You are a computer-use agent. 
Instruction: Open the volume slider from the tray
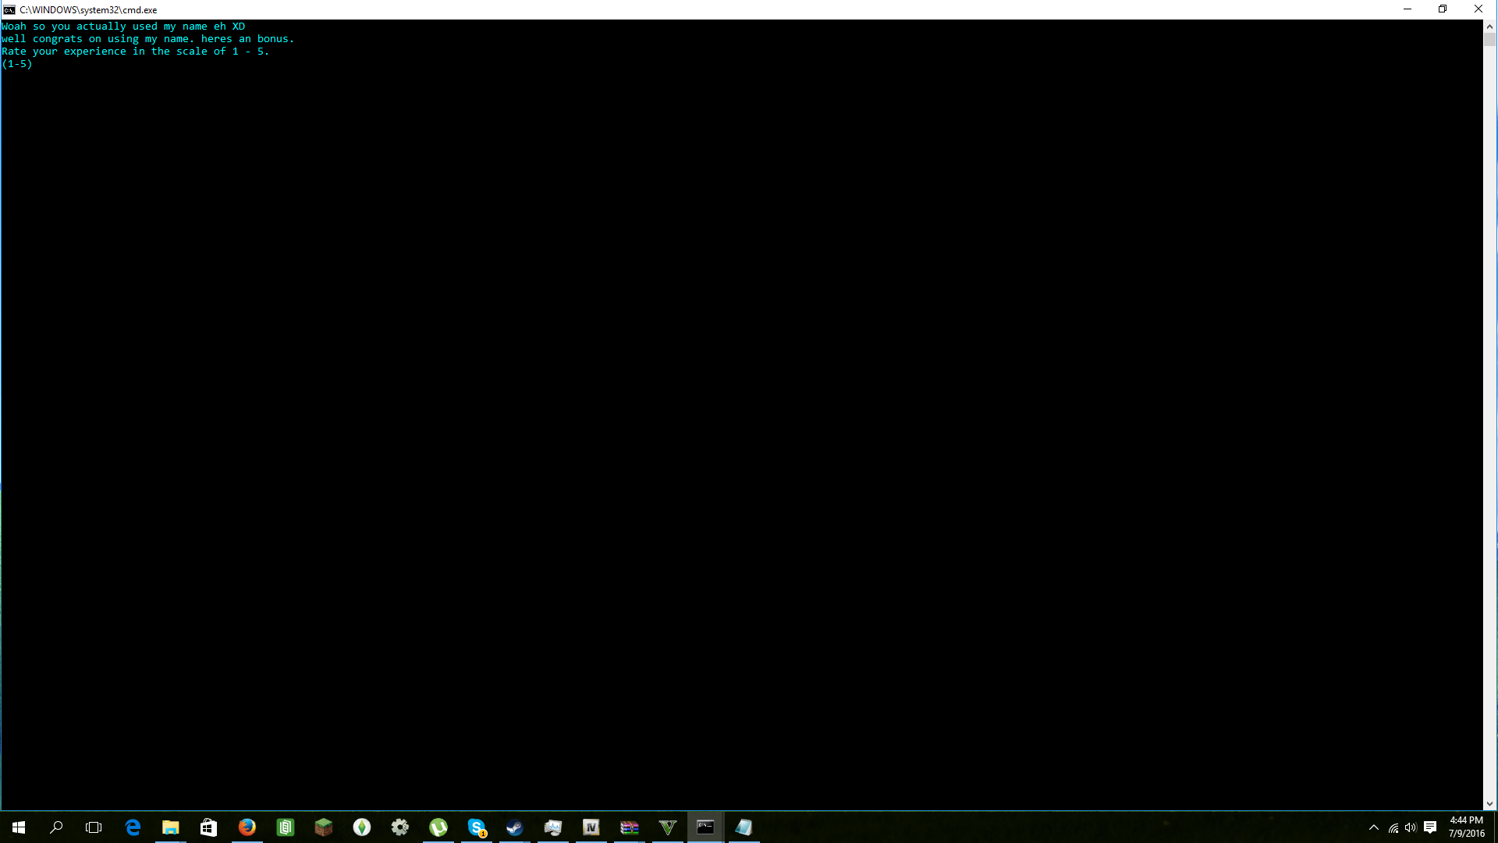(1411, 827)
